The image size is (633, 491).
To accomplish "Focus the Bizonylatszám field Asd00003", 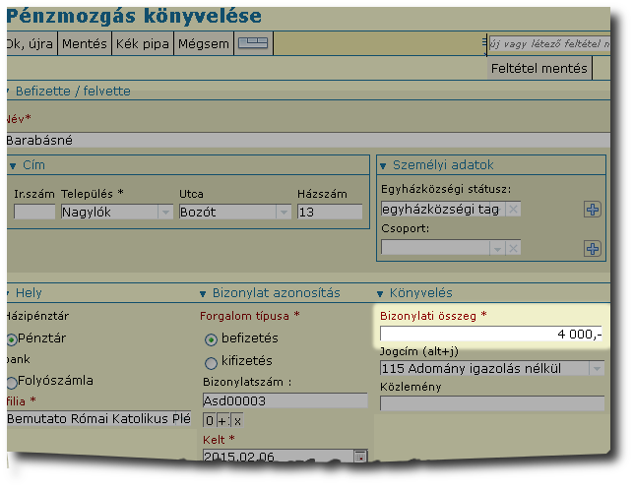I will click(285, 400).
